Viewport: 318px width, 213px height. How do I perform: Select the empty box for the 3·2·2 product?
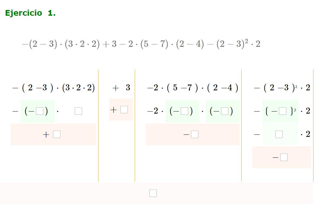tap(78, 111)
